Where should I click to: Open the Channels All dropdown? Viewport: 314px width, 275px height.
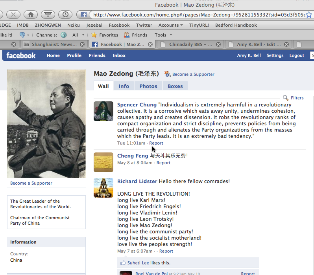(78, 35)
